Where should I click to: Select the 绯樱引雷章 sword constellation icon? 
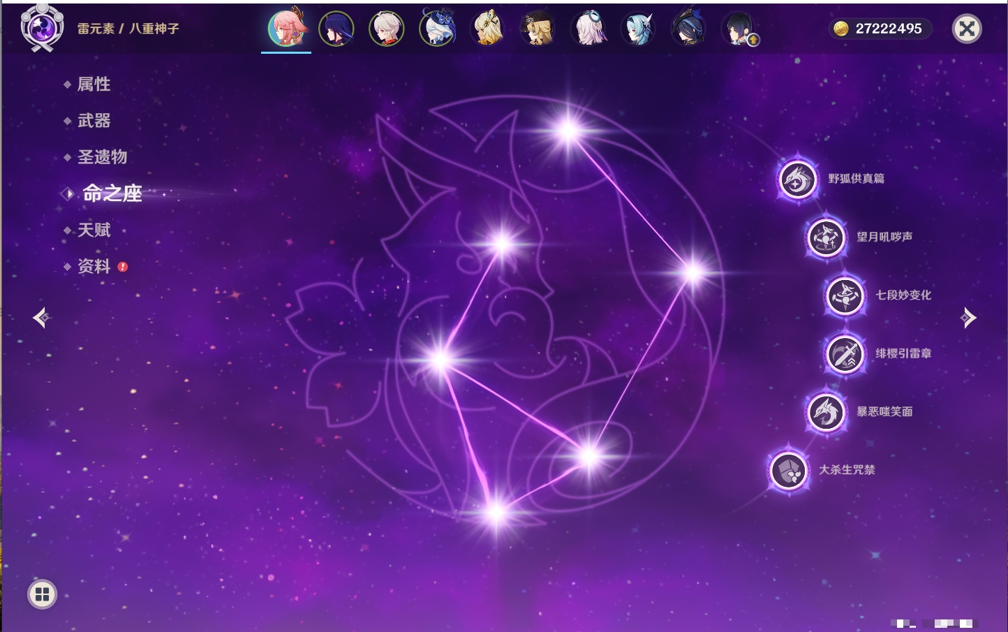845,353
